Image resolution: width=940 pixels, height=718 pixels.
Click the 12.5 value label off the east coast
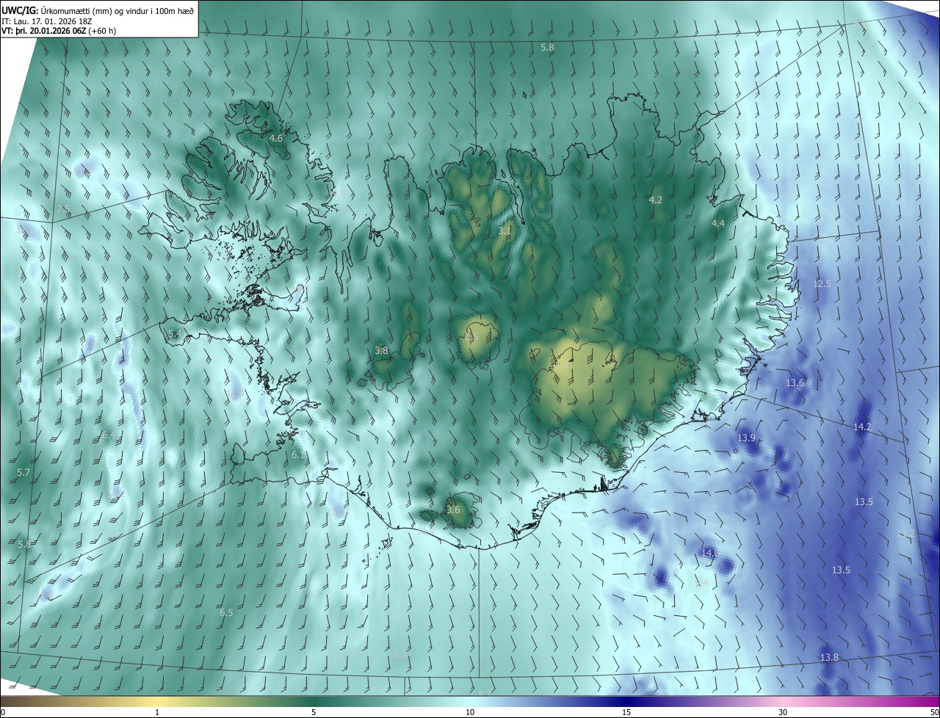822,283
